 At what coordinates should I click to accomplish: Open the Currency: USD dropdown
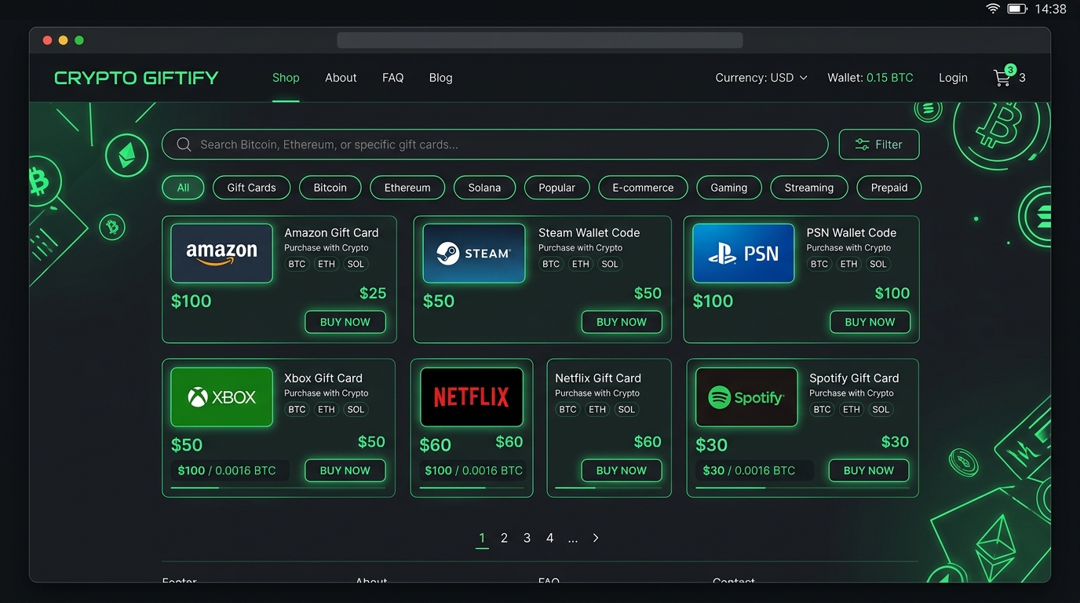pyautogui.click(x=761, y=78)
